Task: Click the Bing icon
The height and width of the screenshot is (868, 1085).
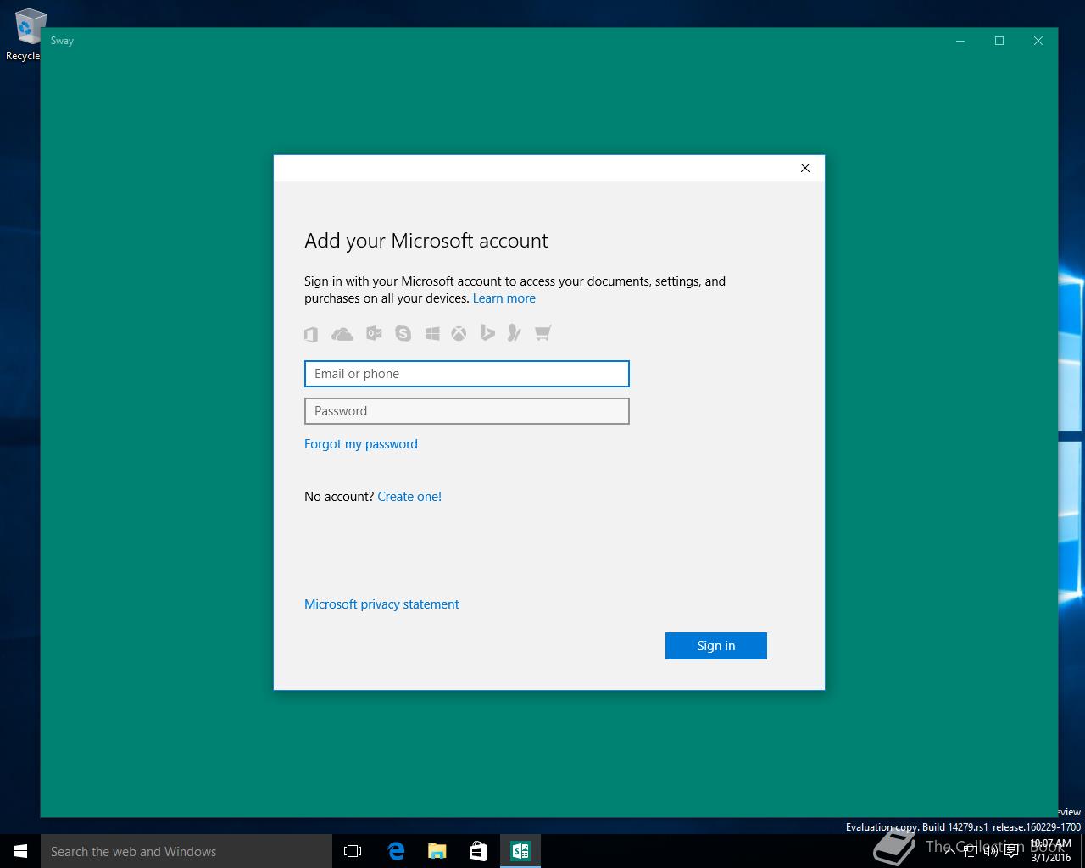Action: [487, 333]
